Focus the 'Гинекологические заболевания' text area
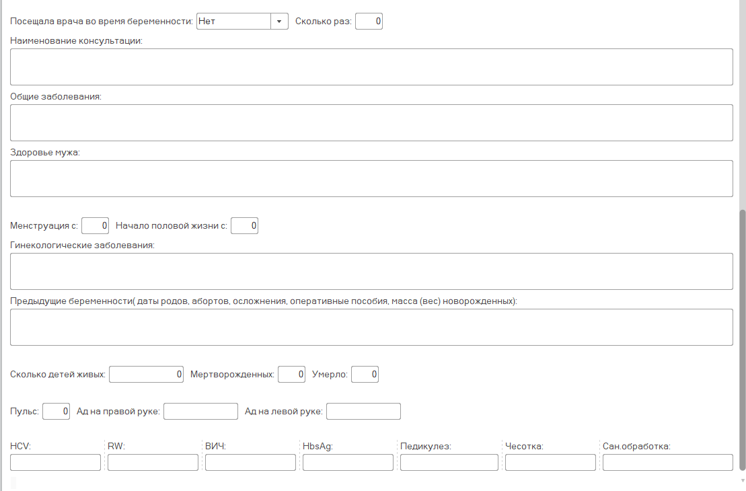 371,271
